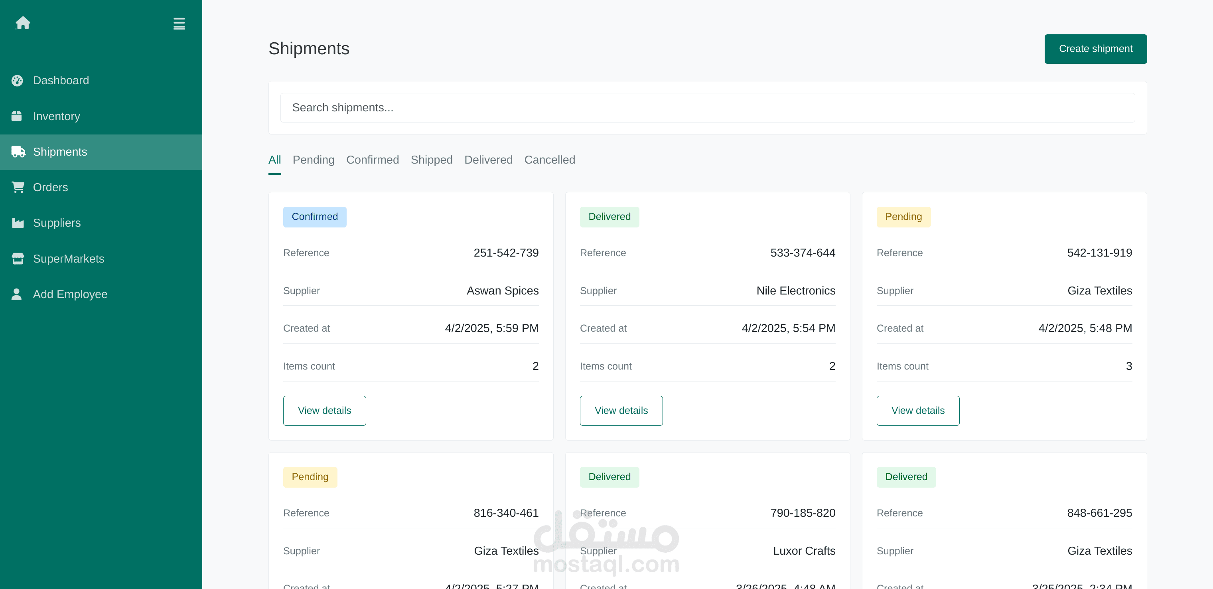This screenshot has height=589, width=1213.
Task: Click items count 3 on Giza Textiles card
Action: click(1129, 366)
